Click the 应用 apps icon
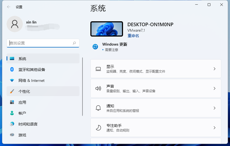 [x=12, y=102]
